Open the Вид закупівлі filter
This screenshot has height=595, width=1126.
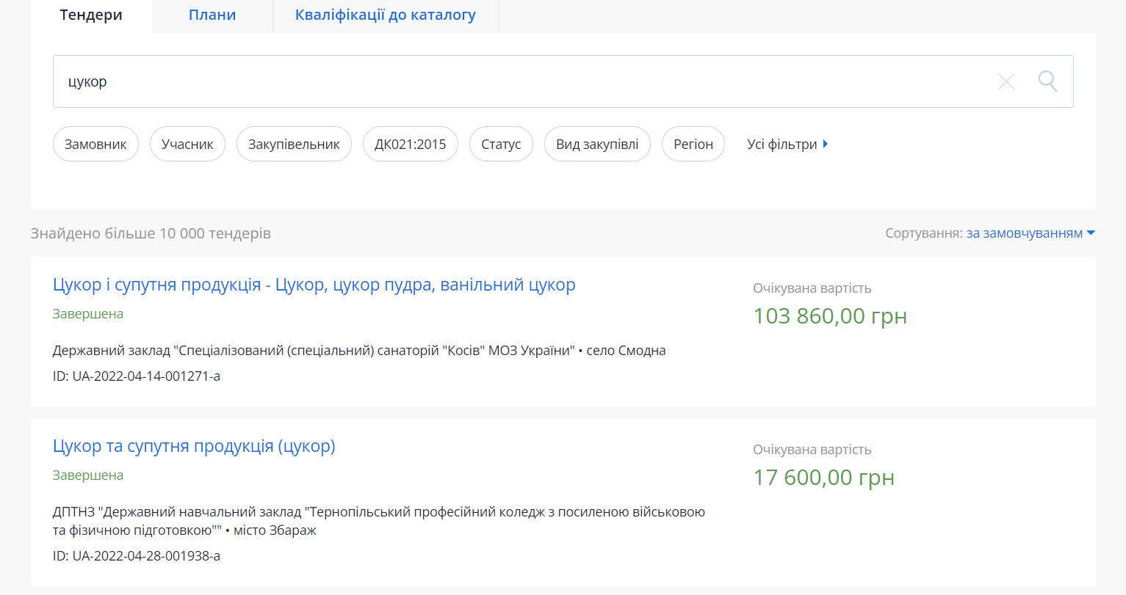click(x=597, y=145)
